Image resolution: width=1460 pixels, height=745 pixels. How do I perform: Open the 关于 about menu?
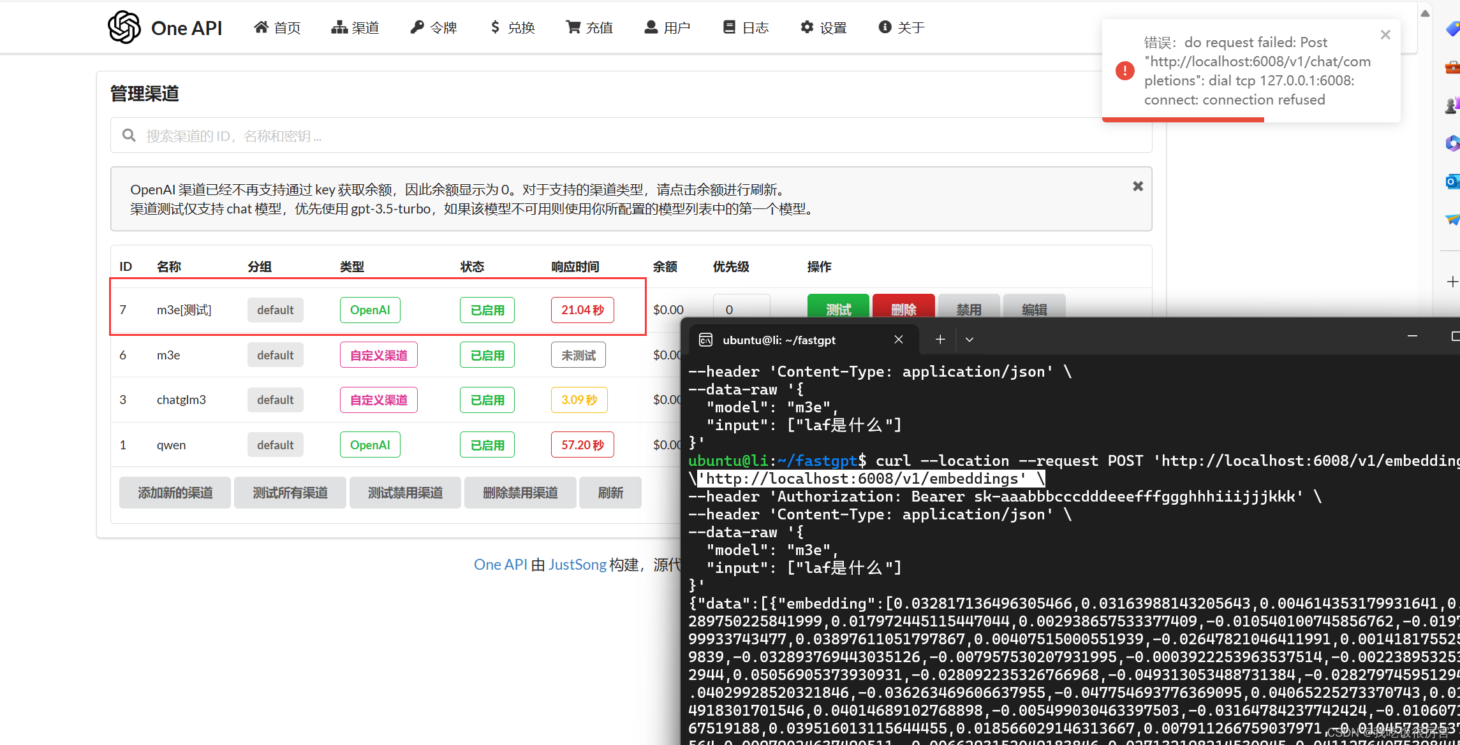coord(901,27)
